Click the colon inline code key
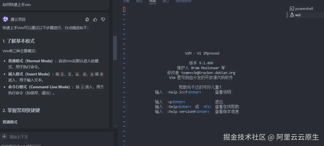Image resolution: width=324 pixels, height=146 pixels. click(83, 87)
